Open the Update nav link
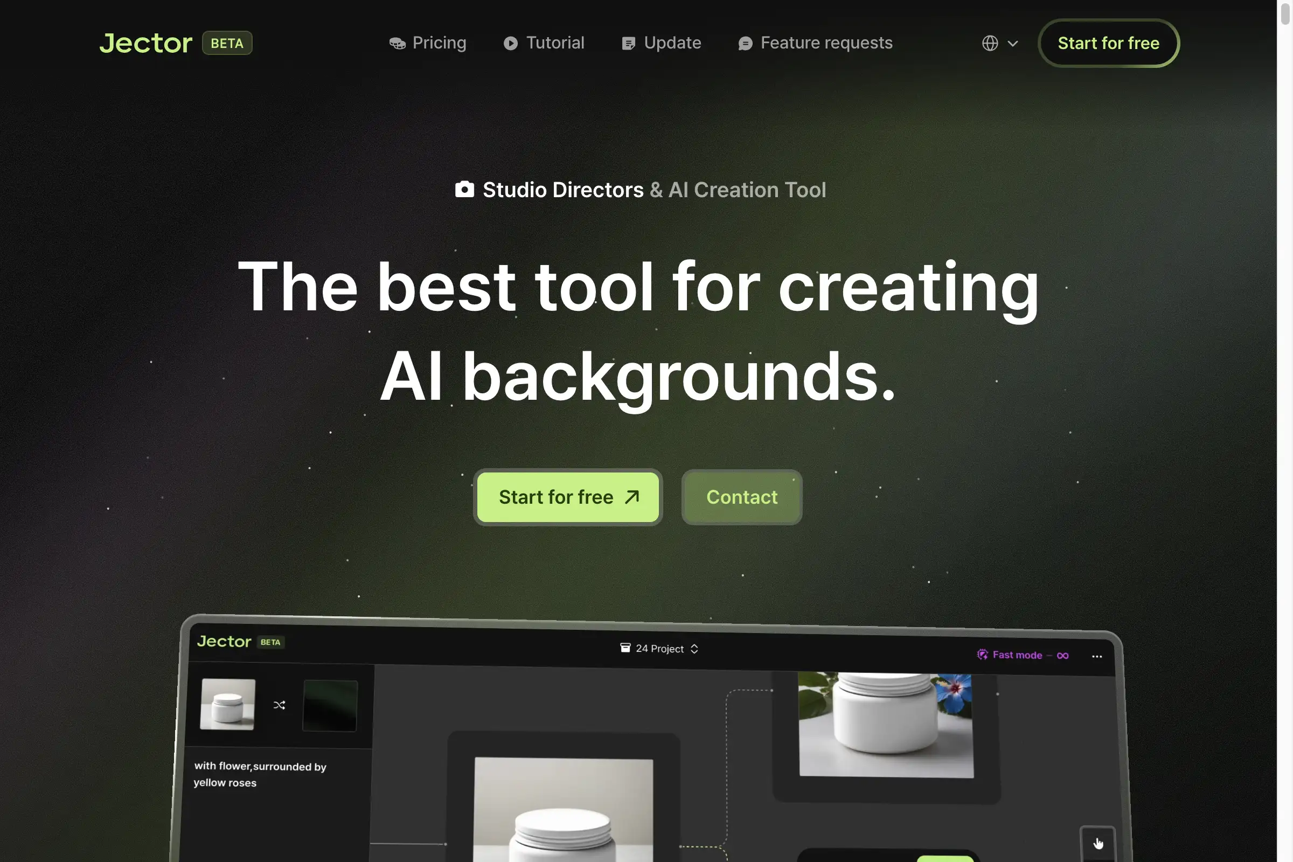1293x862 pixels. [x=662, y=43]
